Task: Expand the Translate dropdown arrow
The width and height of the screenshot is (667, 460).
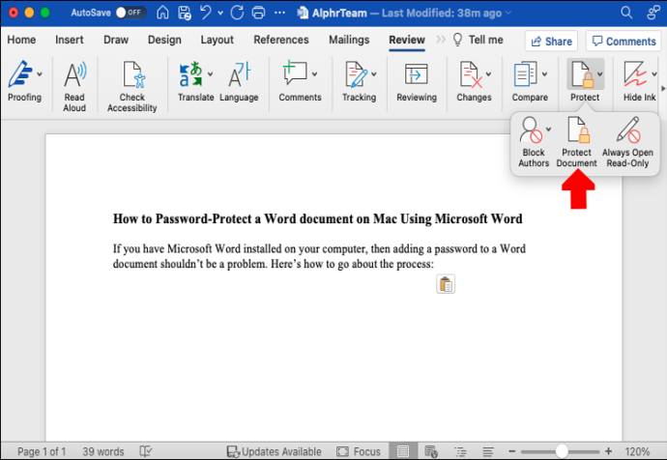Action: coord(210,74)
